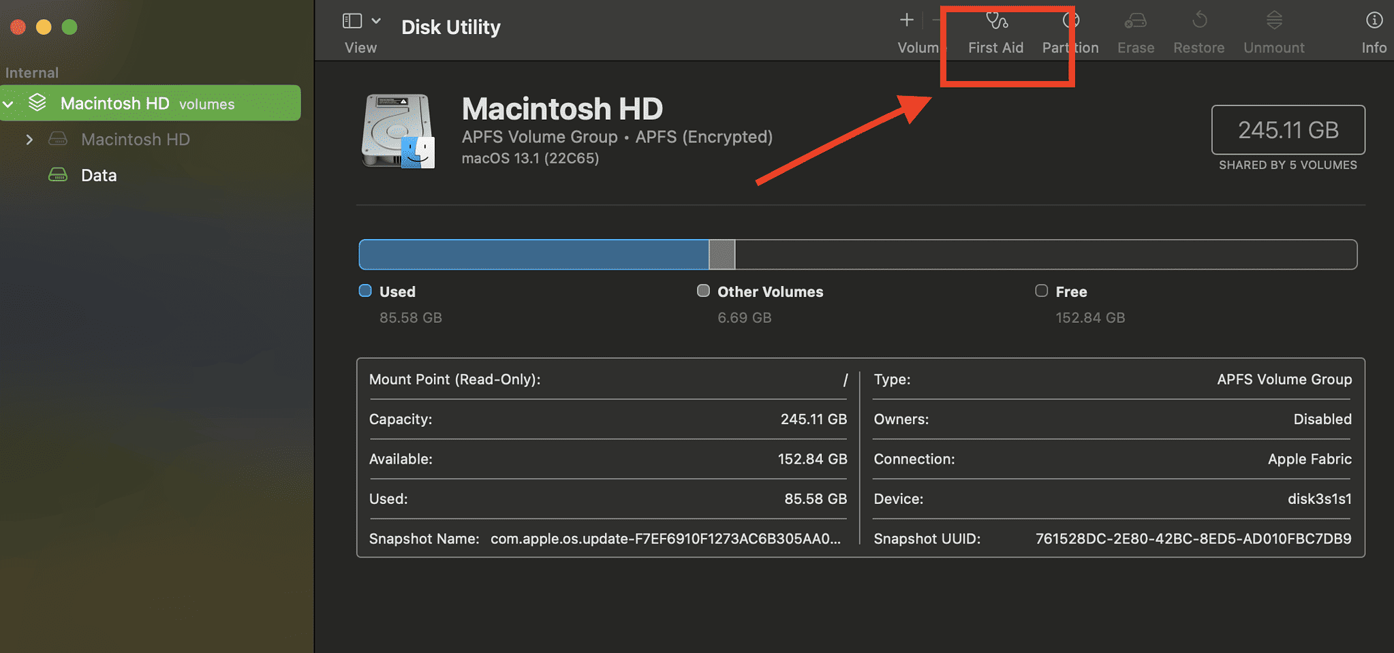This screenshot has width=1394, height=653.
Task: Click the blue Used segment of storage bar
Action: click(531, 254)
